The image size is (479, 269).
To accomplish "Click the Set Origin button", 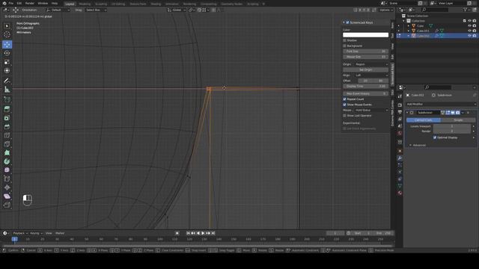I will pyautogui.click(x=366, y=69).
